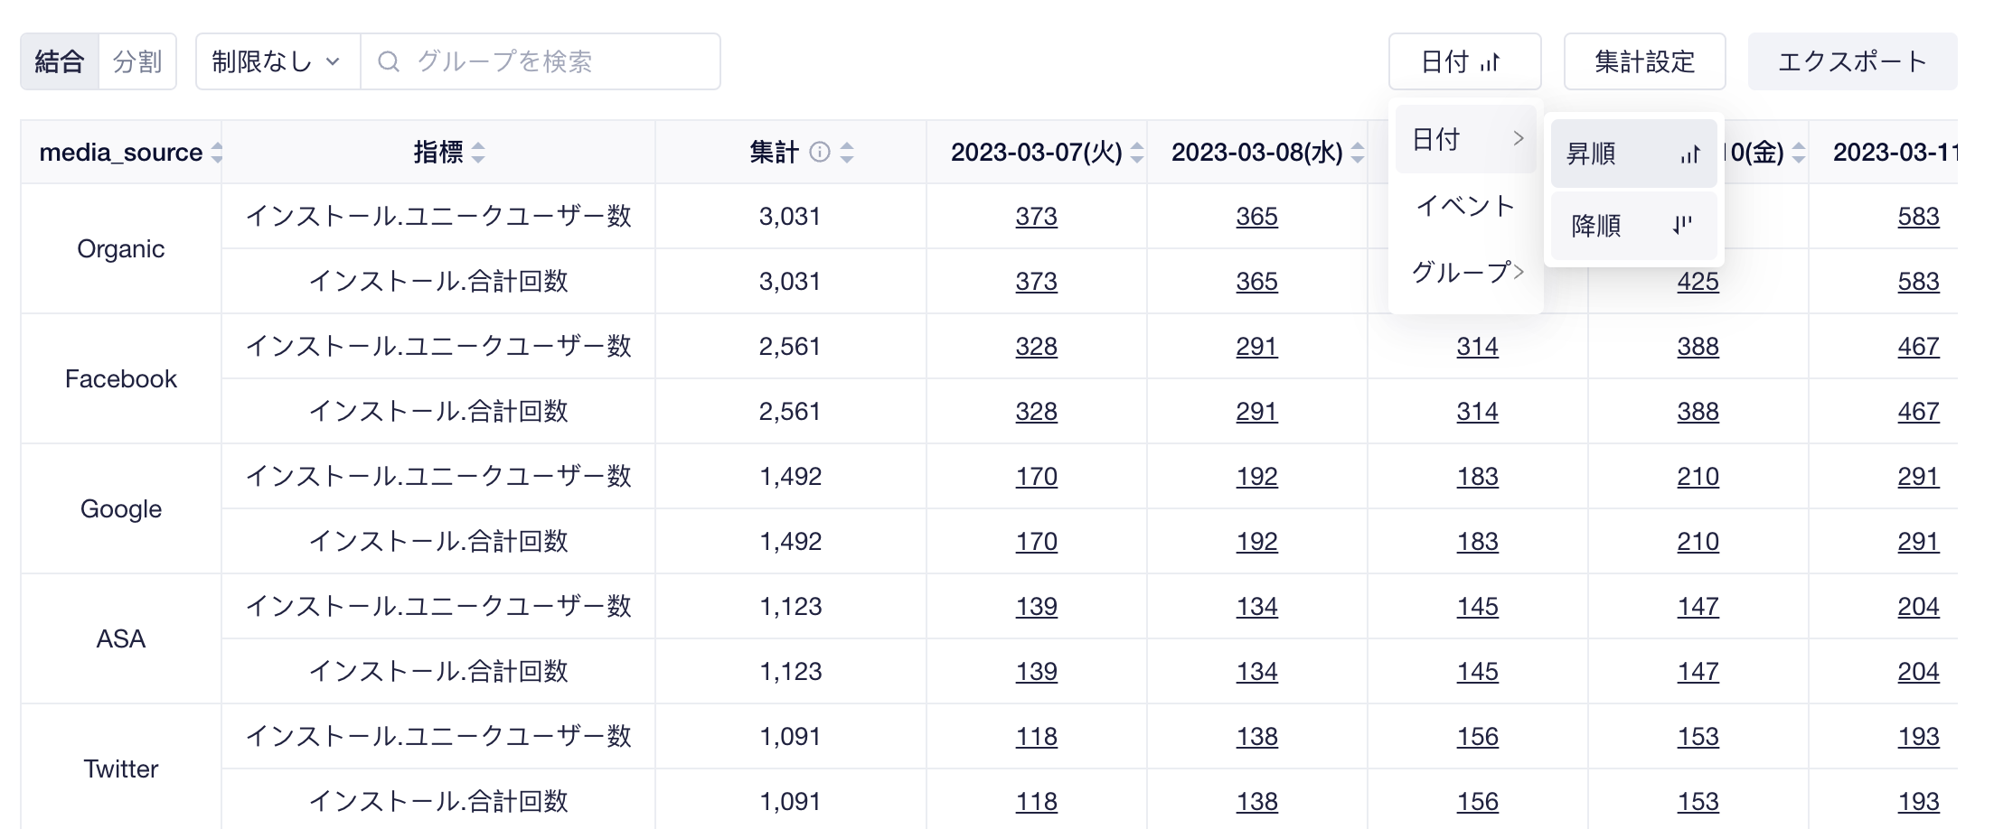Focus the グループを検索 search field
Image resolution: width=1994 pixels, height=829 pixels.
(541, 61)
